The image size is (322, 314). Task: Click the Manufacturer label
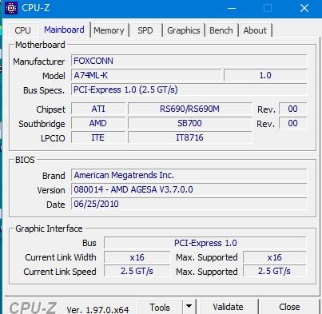[x=39, y=62]
